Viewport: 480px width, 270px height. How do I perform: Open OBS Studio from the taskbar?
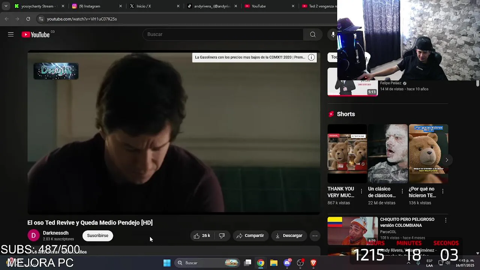pyautogui.click(x=300, y=263)
